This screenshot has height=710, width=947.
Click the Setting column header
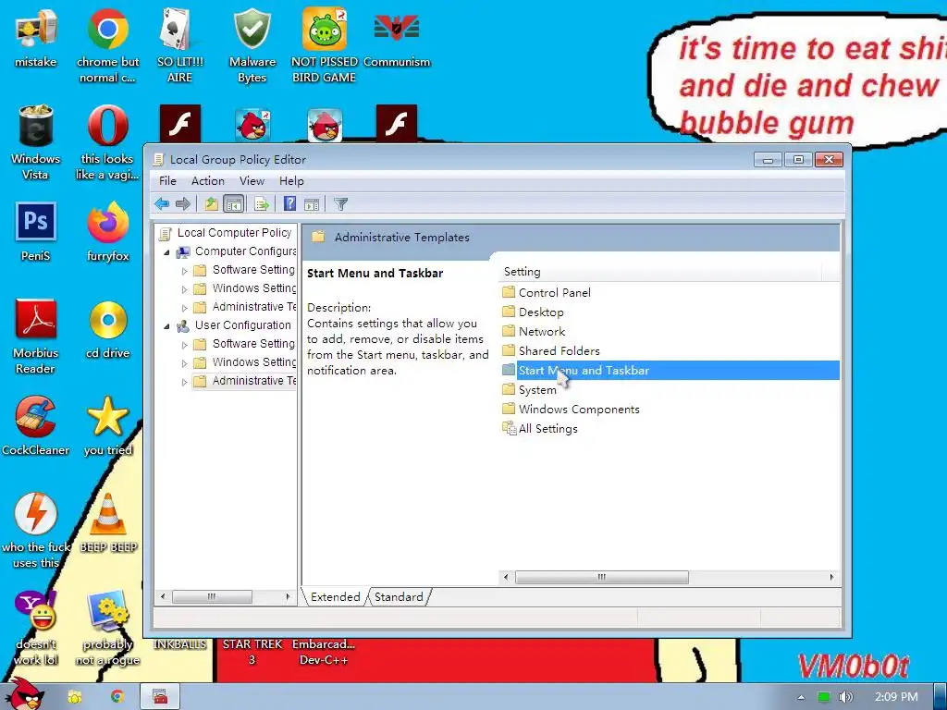tap(660, 272)
